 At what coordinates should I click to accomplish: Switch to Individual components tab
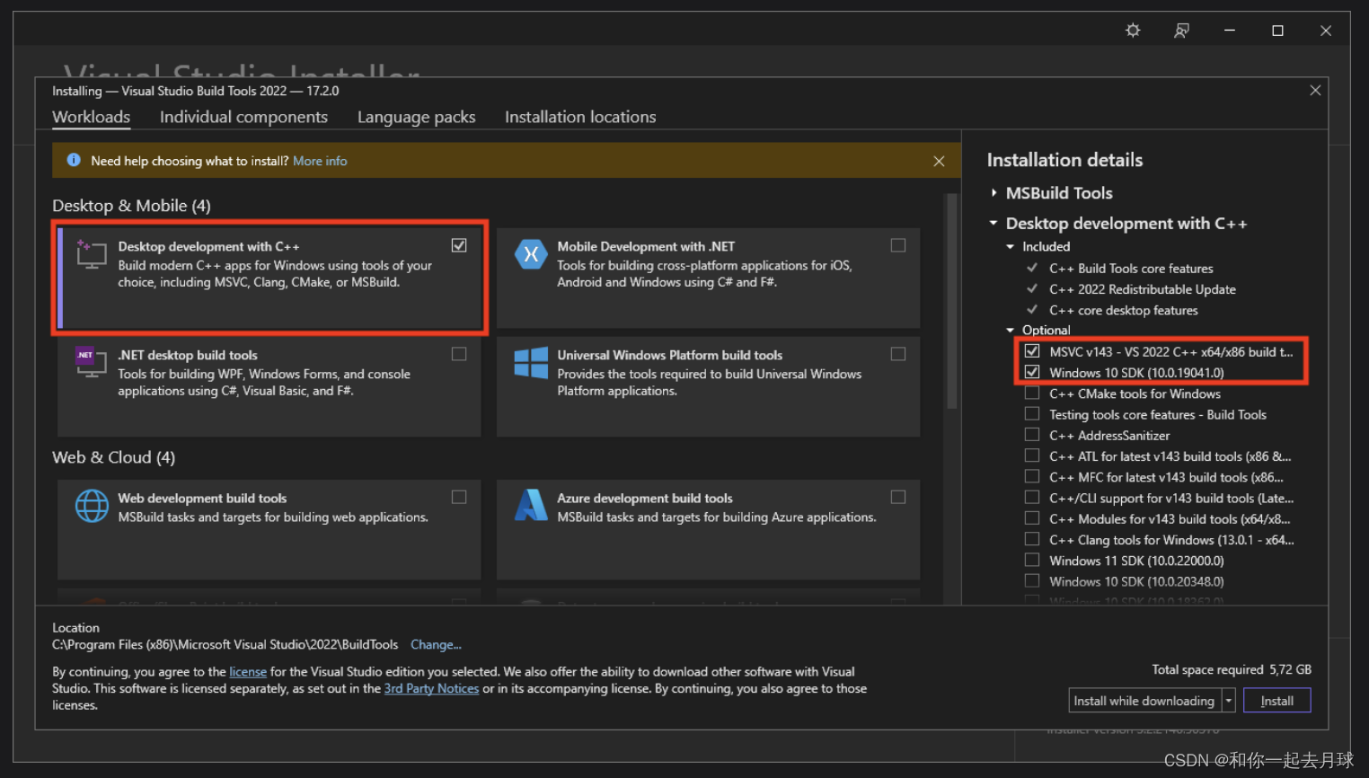coord(243,117)
